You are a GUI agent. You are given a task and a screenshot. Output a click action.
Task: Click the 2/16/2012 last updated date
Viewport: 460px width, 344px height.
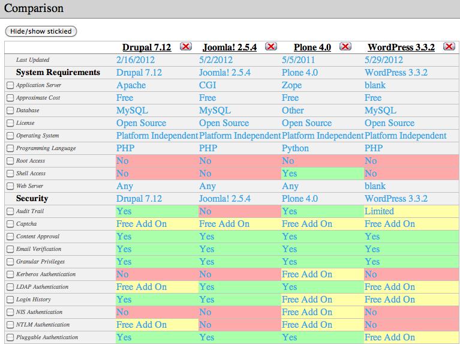(x=136, y=60)
